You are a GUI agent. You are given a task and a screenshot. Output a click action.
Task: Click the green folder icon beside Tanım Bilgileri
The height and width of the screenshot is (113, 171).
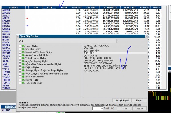pos(23,46)
